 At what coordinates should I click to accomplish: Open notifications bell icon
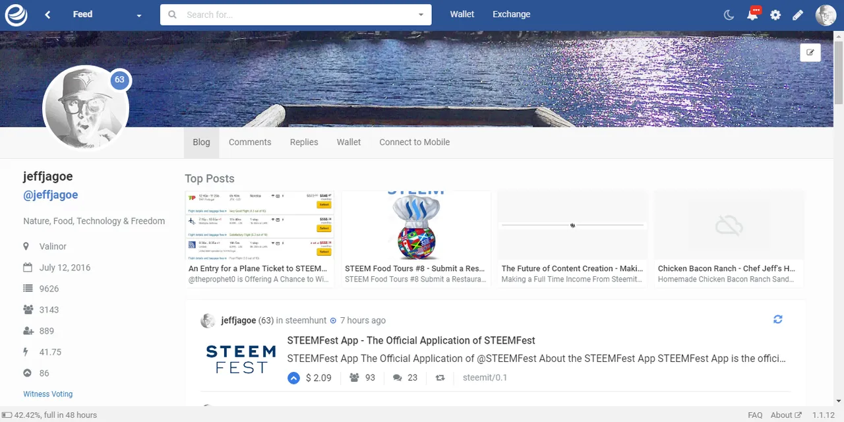(x=752, y=15)
